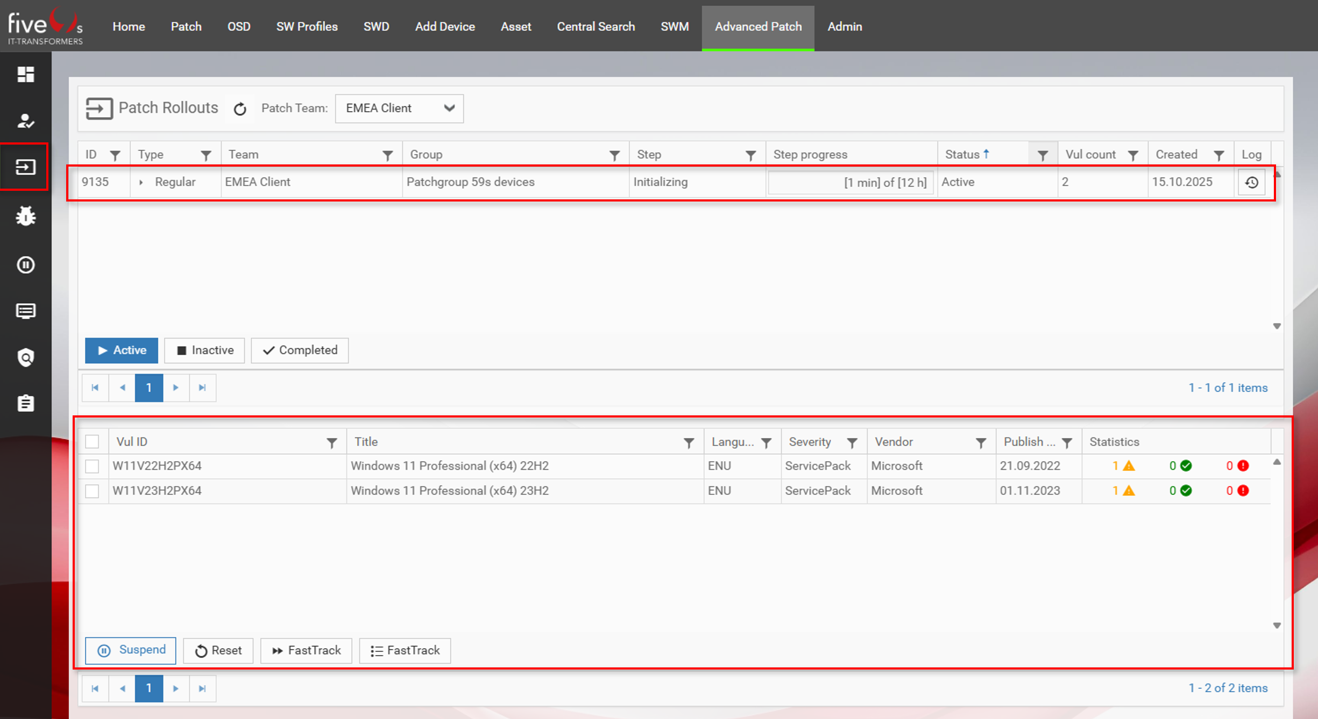This screenshot has width=1318, height=719.
Task: Check the W11V23H2PX64 row checkbox
Action: [x=92, y=491]
